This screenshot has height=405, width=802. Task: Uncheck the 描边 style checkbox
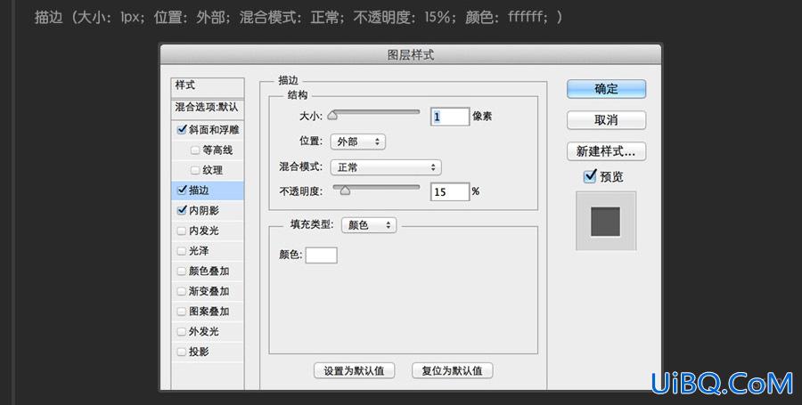coord(182,190)
